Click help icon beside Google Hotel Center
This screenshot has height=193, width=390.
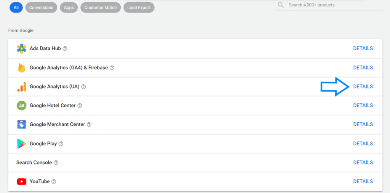[x=80, y=106]
